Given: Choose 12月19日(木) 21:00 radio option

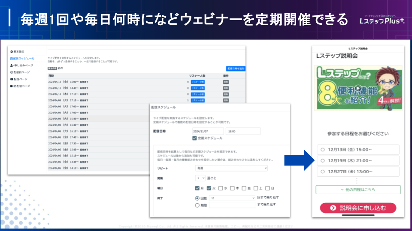Looking at the screenshot, I should pyautogui.click(x=323, y=160).
